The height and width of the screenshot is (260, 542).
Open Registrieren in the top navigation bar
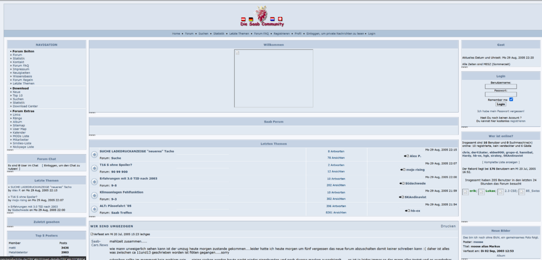click(x=282, y=34)
